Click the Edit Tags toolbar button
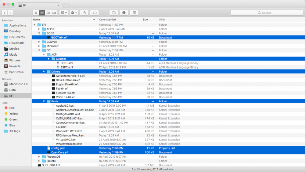The image size is (305, 172). [x=95, y=13]
